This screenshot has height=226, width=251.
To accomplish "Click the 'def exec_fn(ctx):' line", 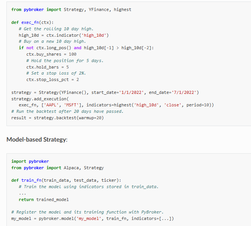I will click(32, 22).
